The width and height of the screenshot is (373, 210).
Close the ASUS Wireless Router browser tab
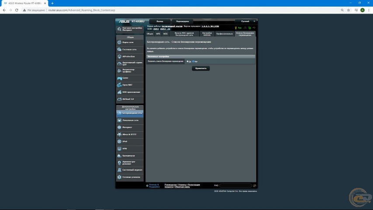[x=45, y=3]
